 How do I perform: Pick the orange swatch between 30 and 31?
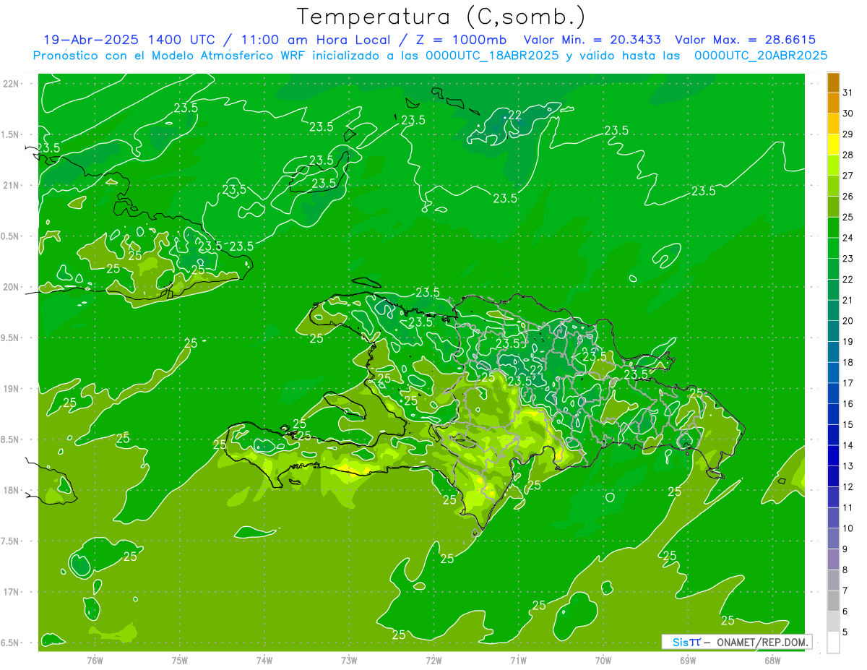click(833, 103)
